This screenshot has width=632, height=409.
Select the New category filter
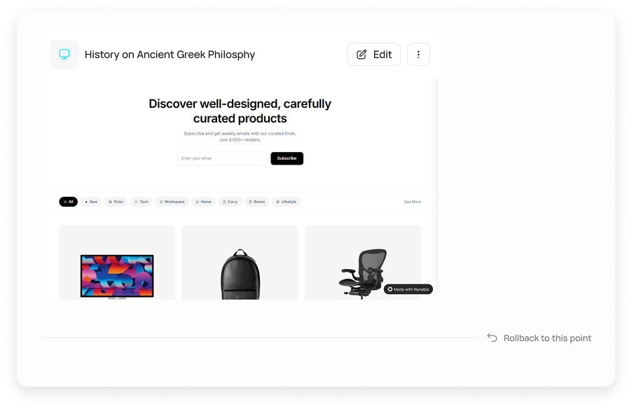point(91,202)
